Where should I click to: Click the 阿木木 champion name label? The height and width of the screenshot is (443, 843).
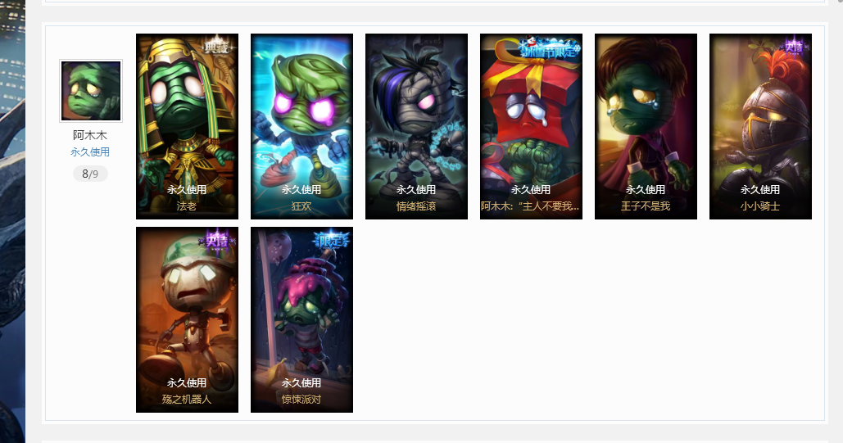[x=90, y=135]
